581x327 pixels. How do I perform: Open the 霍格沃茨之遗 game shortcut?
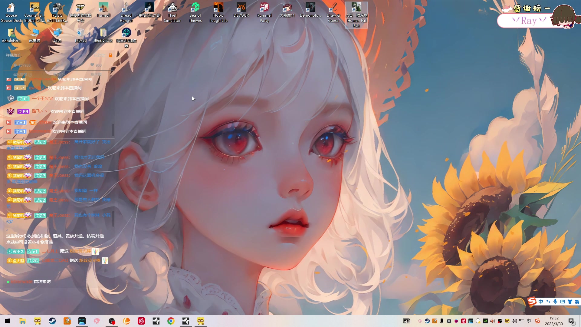point(149,10)
